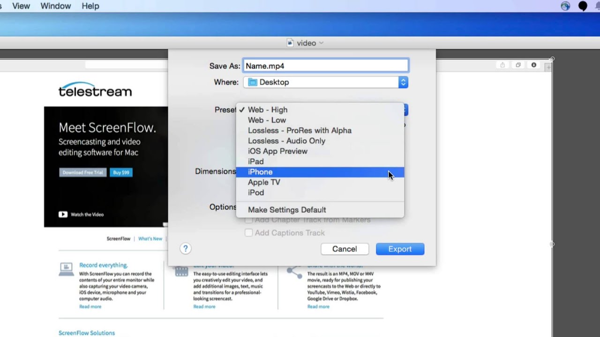Toggle Add Chapter Track from Markers checkbox

pos(249,220)
